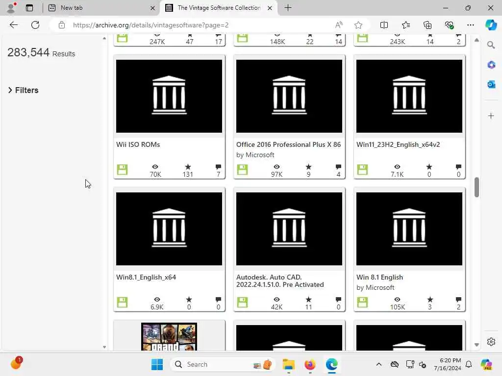This screenshot has width=502, height=376.
Task: Click Autodesk Auto CAD views eye icon
Action: [x=276, y=300]
